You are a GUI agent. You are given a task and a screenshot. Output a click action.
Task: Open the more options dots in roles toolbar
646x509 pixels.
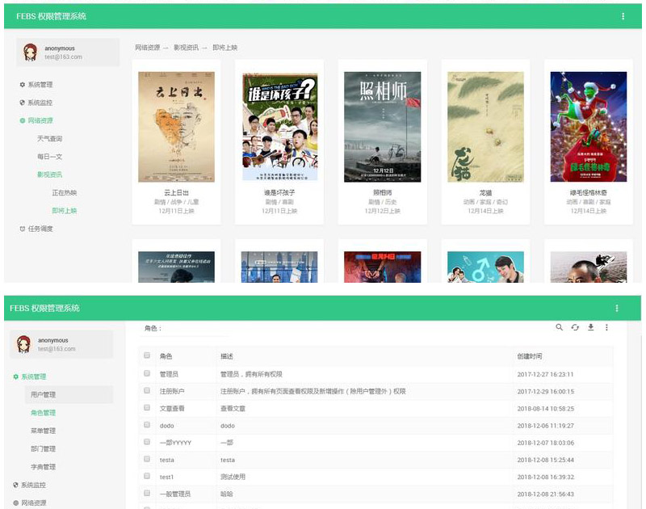pyautogui.click(x=606, y=327)
